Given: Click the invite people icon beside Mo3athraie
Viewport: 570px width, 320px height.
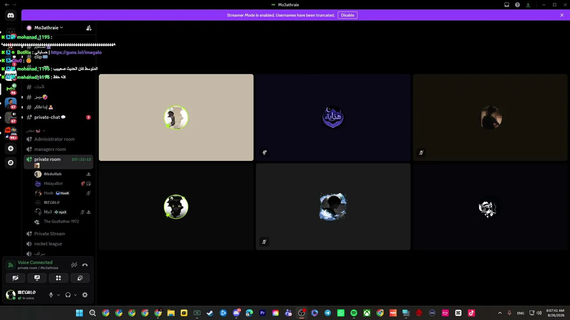Looking at the screenshot, I should click(x=89, y=28).
